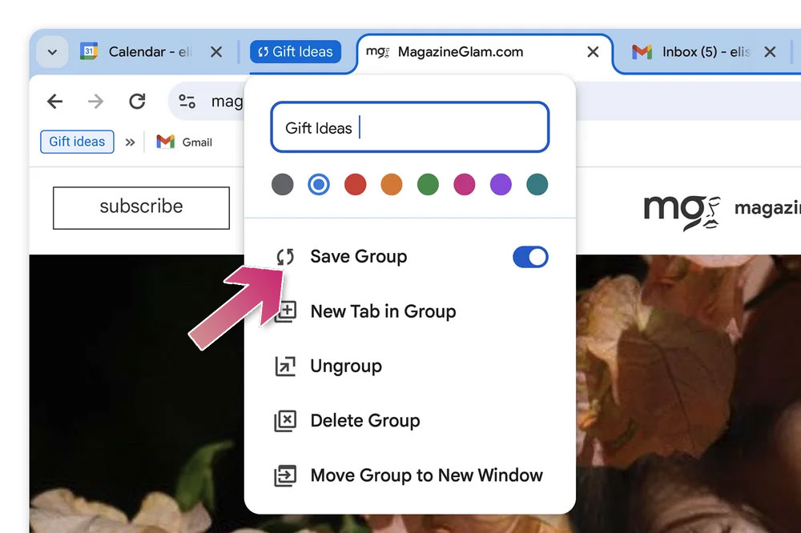Screen dimensions: 801x533
Task: Expand the bookmarks overflow chevron
Action: pyautogui.click(x=131, y=142)
